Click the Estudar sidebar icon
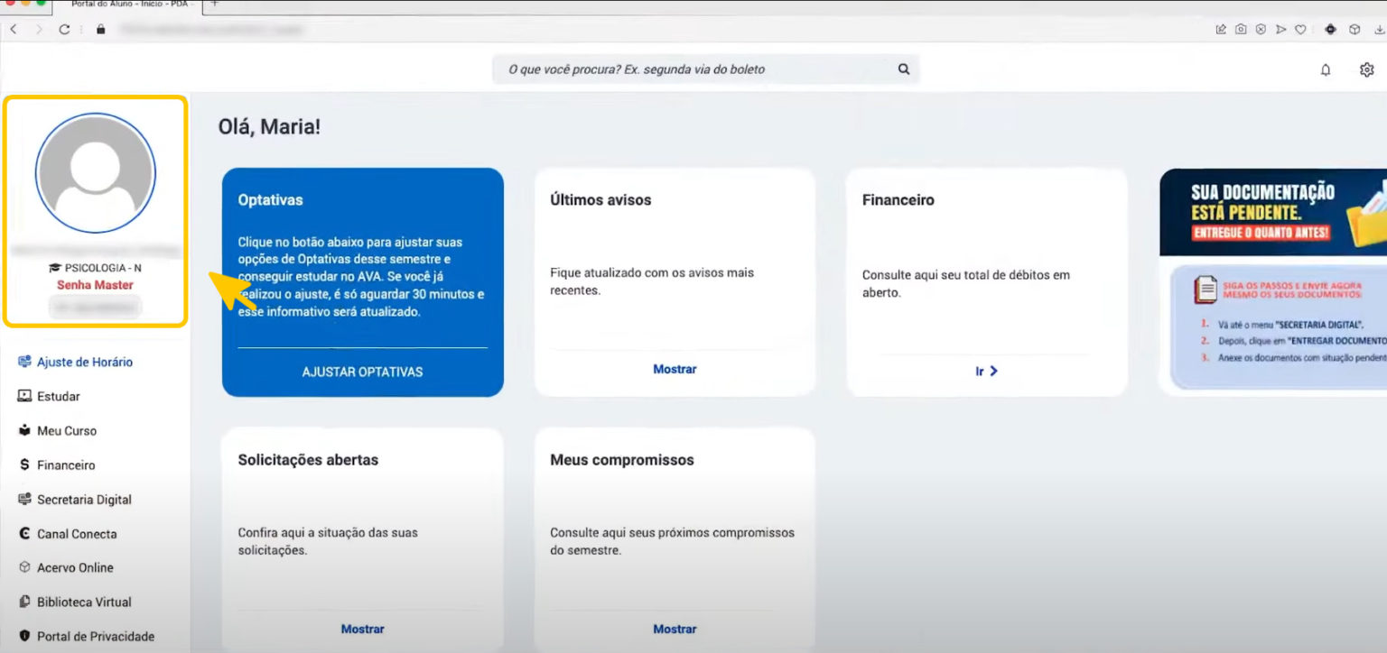This screenshot has height=653, width=1387. 24,396
